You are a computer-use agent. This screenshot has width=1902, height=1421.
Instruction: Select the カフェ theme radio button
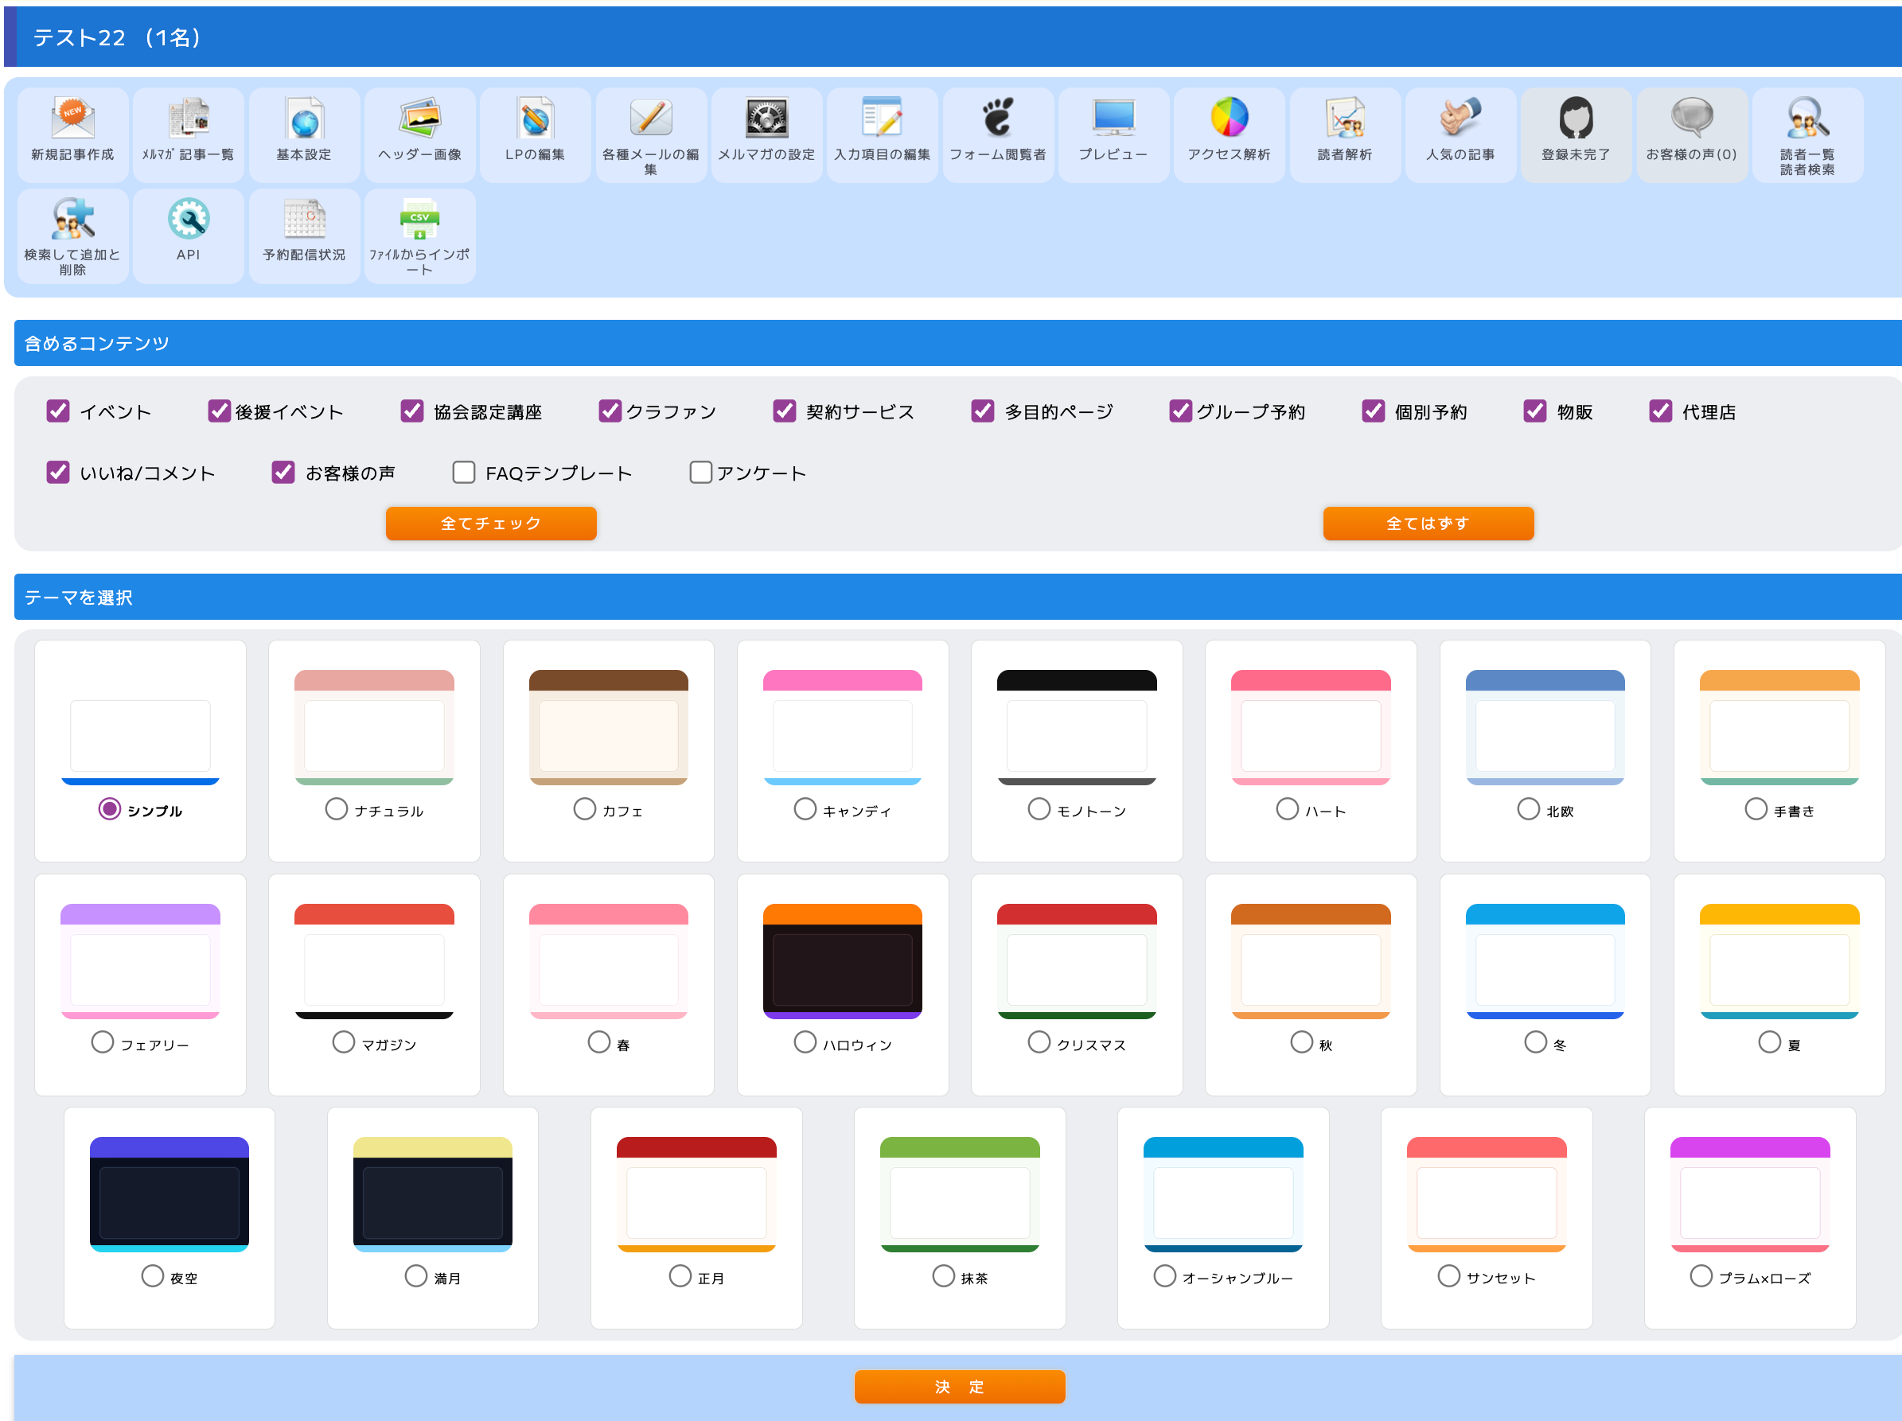pyautogui.click(x=585, y=809)
